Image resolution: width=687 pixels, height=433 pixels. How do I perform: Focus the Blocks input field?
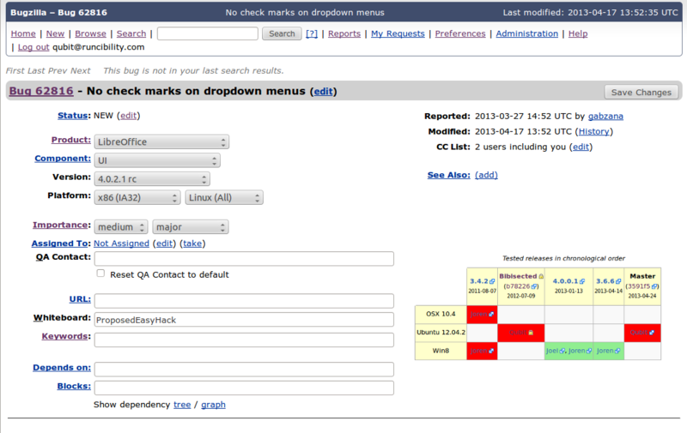click(244, 388)
